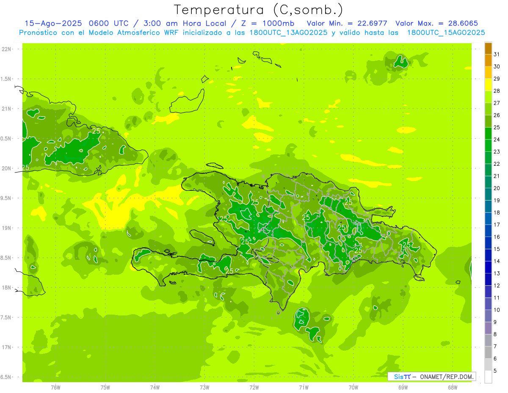The image size is (508, 393).
Task: Click the '76W' longitude axis label
Action: pyautogui.click(x=55, y=387)
